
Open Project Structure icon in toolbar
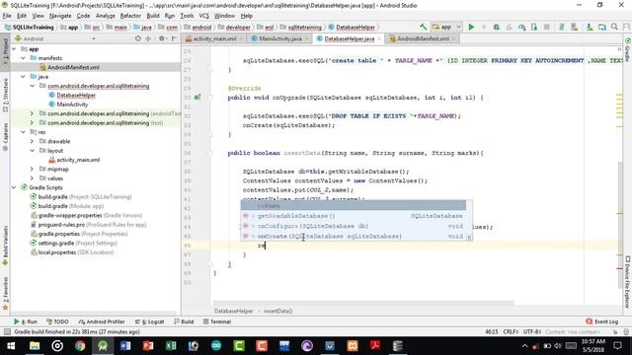[x=602, y=27]
